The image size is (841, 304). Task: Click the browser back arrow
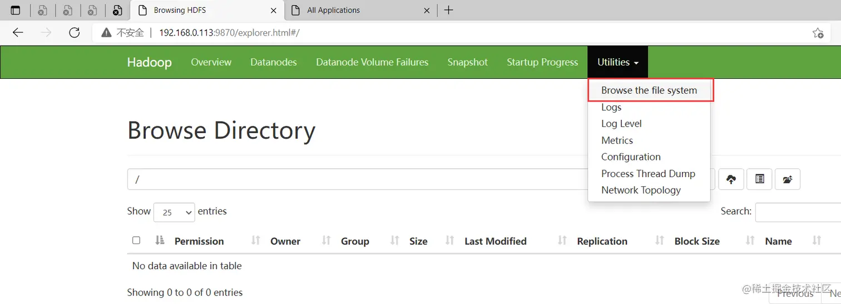(18, 33)
